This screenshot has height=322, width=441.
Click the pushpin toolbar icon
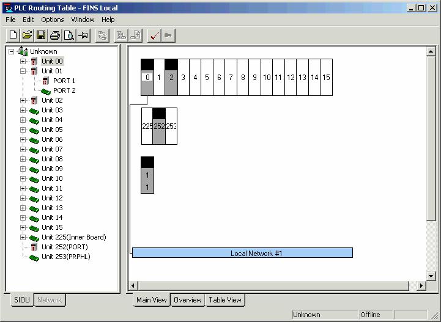pos(83,35)
